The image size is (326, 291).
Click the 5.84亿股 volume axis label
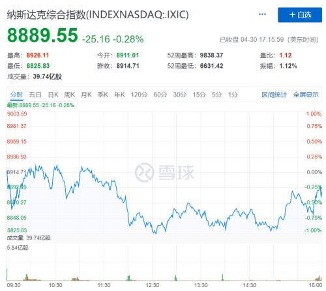pos(18,248)
